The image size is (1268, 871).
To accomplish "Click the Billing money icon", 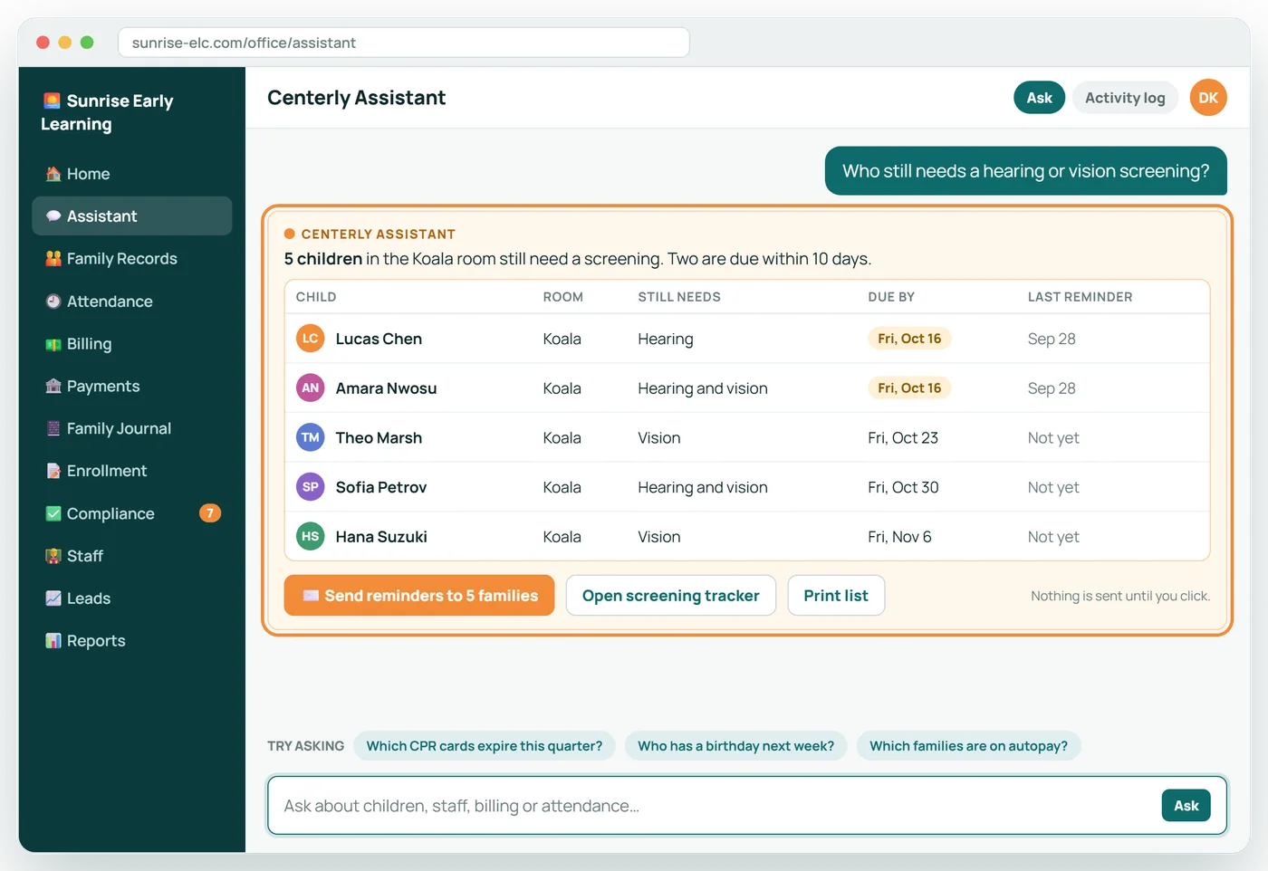I will click(53, 344).
